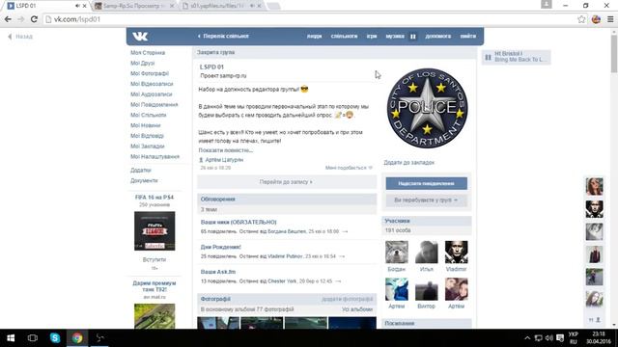
Task: Click the FIFA 16 на PS4 ad image
Action: coord(154,231)
